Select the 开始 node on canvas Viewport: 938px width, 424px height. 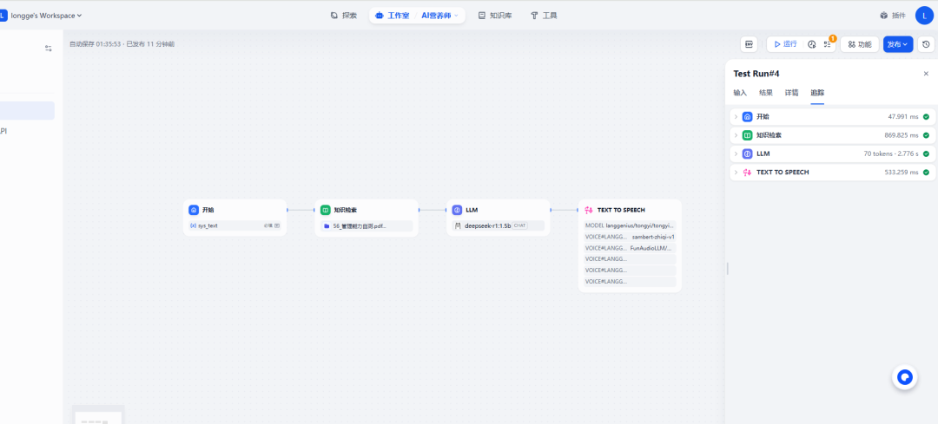click(x=234, y=218)
